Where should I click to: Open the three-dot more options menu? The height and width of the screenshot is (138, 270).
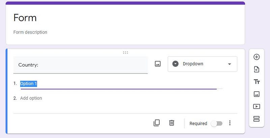(x=230, y=123)
